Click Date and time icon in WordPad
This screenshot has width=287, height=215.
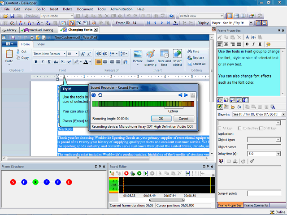tap(164, 54)
